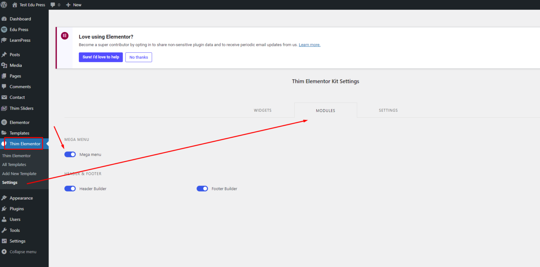Click the Pages icon in sidebar
The height and width of the screenshot is (267, 540).
[4, 76]
